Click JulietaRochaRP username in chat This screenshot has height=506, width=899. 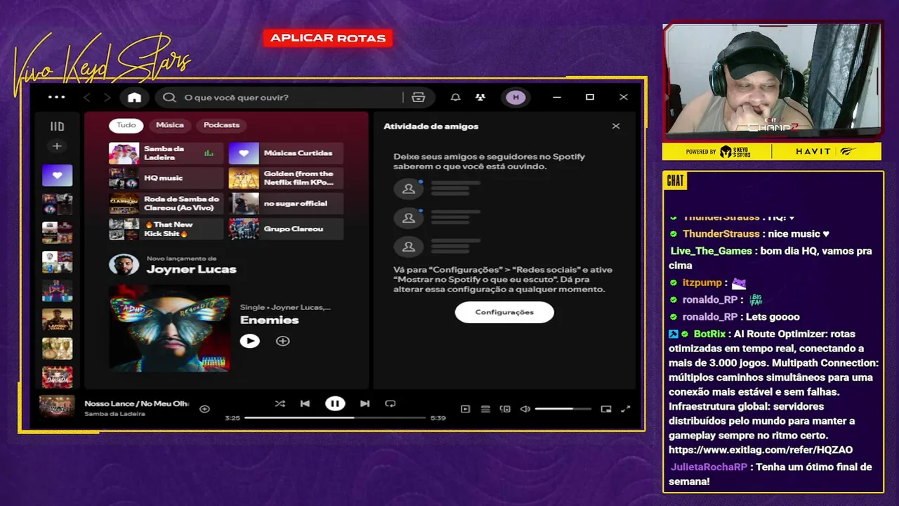709,467
